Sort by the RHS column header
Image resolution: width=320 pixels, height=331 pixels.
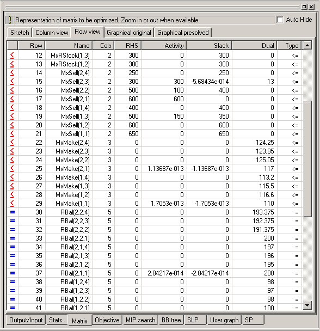[x=128, y=45]
